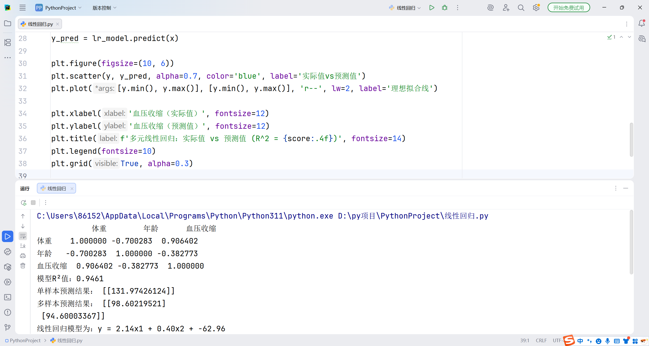This screenshot has width=649, height=346.
Task: Open the 版本控制 dropdown menu
Action: click(104, 8)
